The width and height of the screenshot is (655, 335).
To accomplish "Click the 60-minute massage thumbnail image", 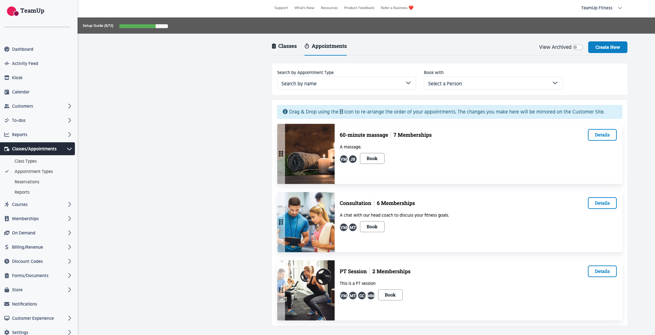I will pyautogui.click(x=310, y=154).
